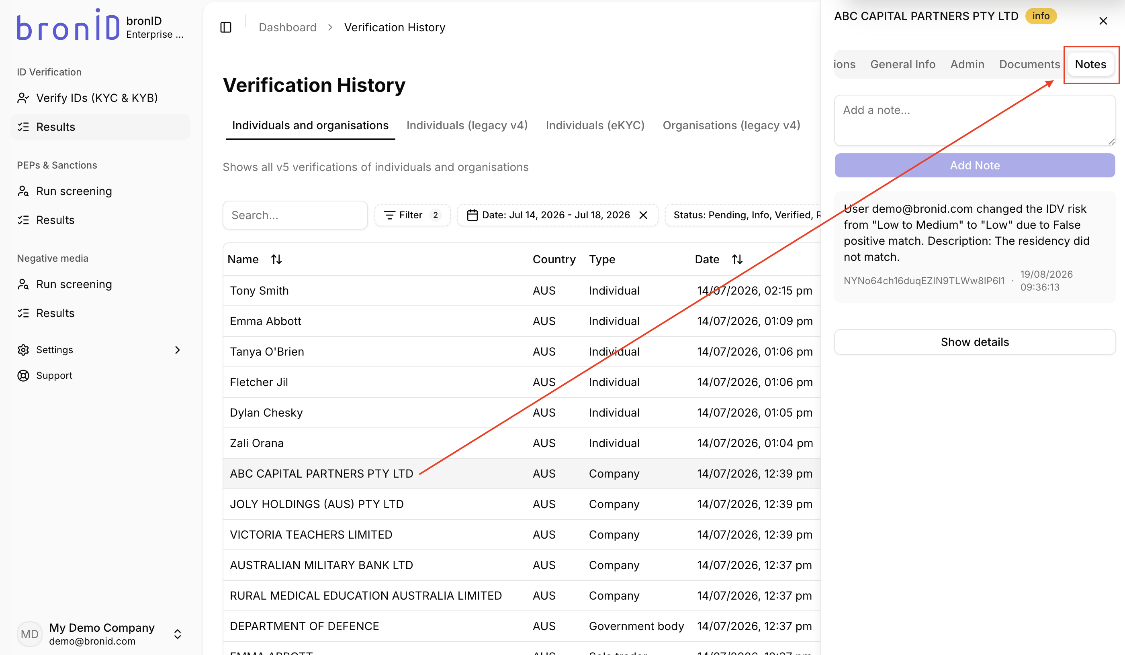The height and width of the screenshot is (655, 1125).
Task: Open the Admin tab in side panel
Action: point(967,65)
